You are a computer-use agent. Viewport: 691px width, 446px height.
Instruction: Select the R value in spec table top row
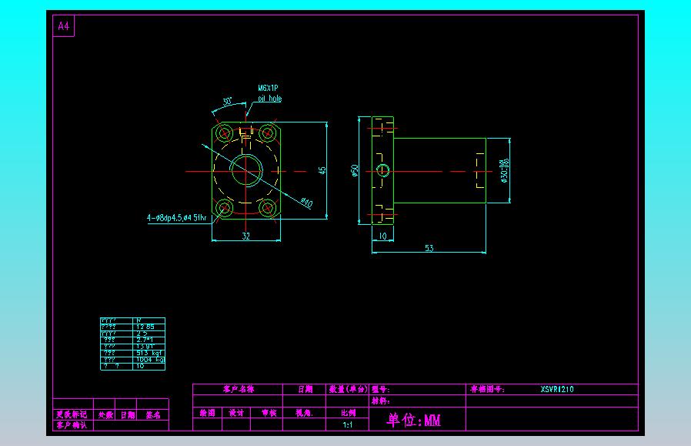(139, 320)
